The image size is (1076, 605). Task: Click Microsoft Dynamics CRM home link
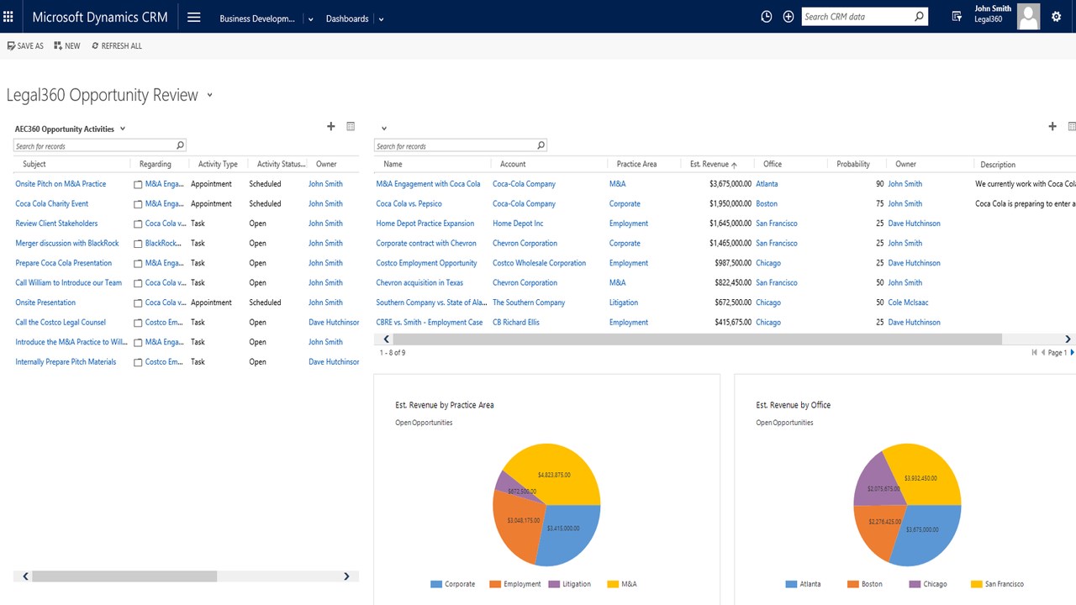coord(99,16)
